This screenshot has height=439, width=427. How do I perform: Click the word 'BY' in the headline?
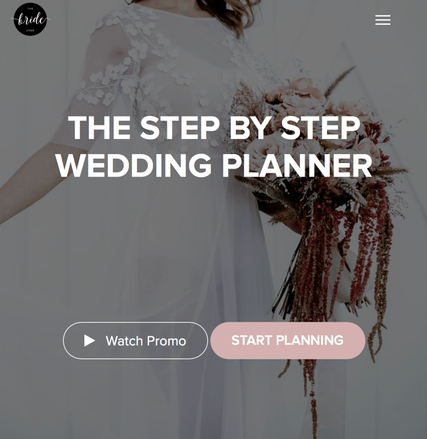pos(250,127)
